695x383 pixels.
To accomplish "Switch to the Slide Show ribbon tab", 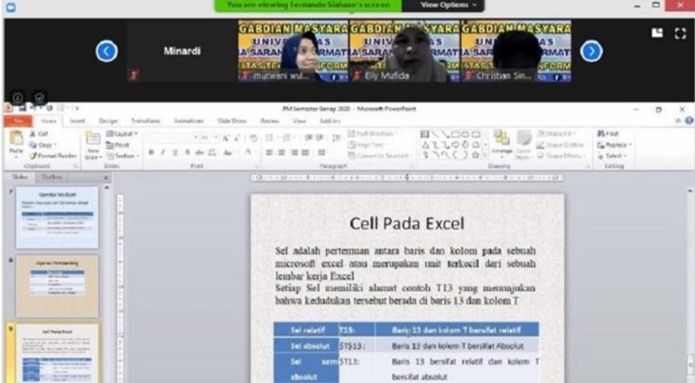I will coord(232,121).
